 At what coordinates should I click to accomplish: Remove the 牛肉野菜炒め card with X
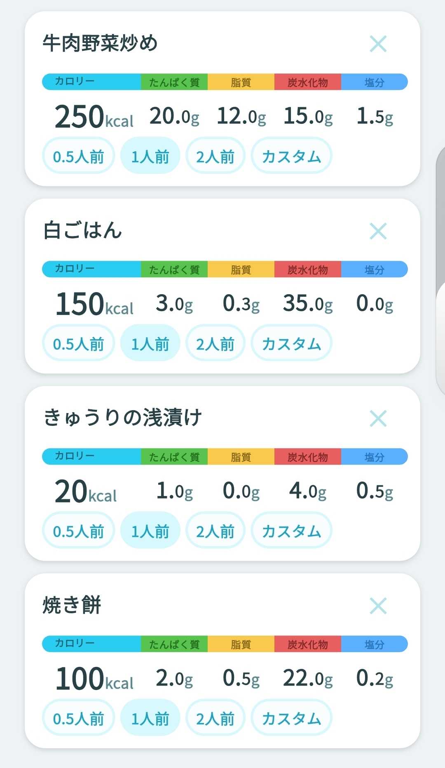(378, 44)
